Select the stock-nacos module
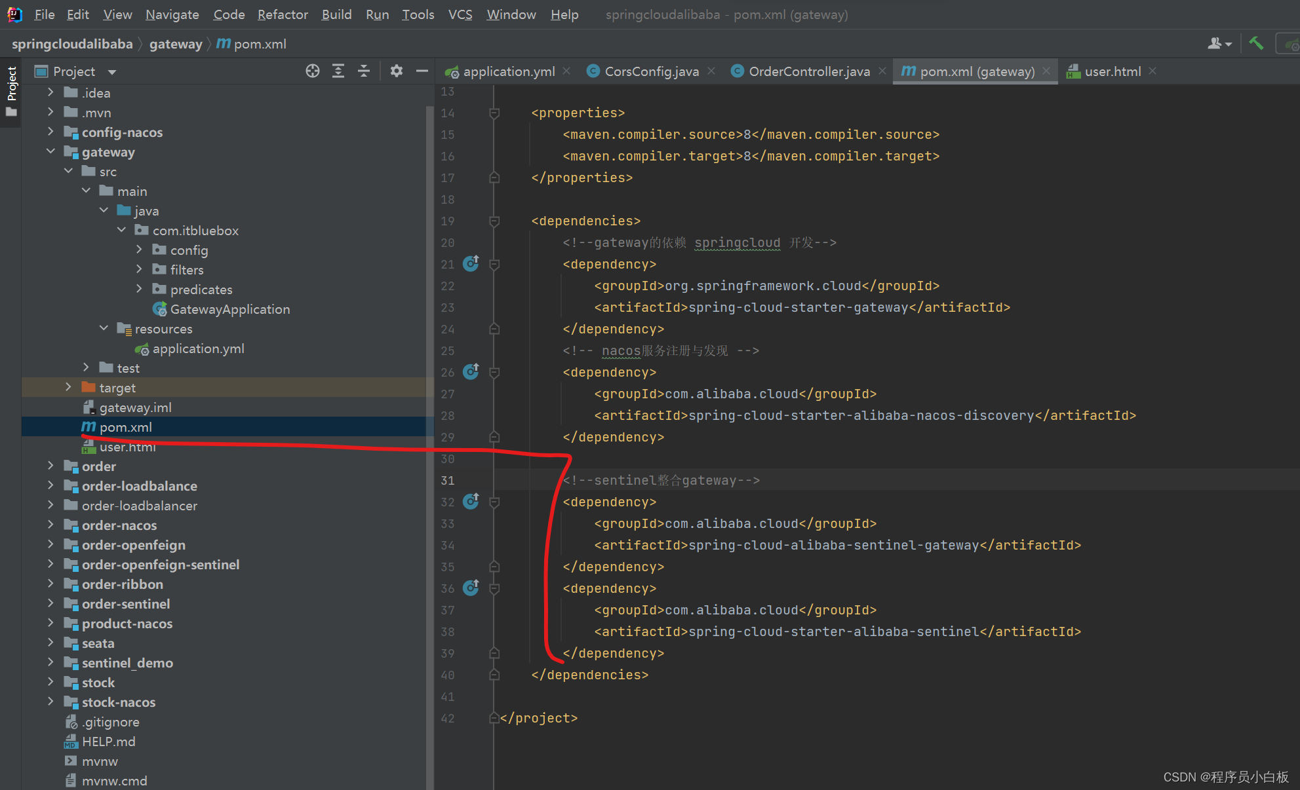The image size is (1300, 790). pyautogui.click(x=118, y=702)
